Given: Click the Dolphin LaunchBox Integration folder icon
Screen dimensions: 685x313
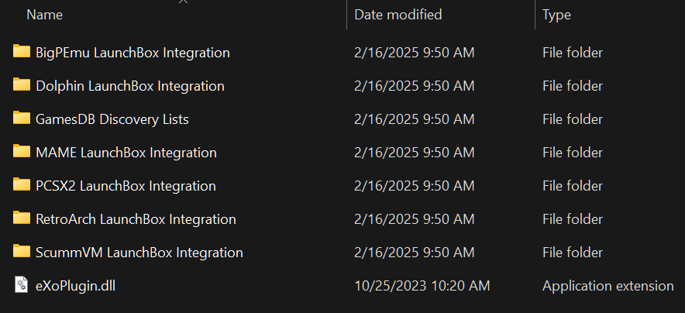Looking at the screenshot, I should (22, 85).
